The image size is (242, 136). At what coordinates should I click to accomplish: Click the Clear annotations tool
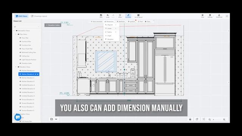coord(148,22)
